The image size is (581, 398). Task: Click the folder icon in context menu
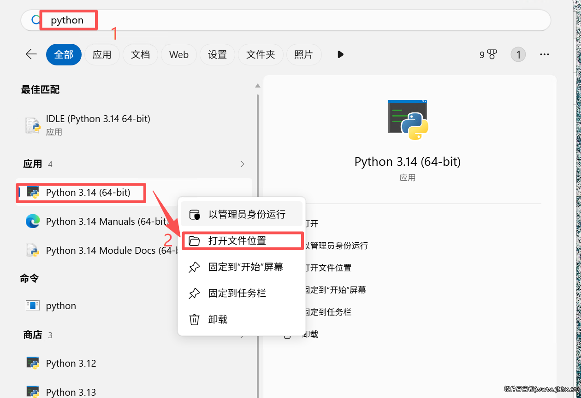(x=195, y=241)
